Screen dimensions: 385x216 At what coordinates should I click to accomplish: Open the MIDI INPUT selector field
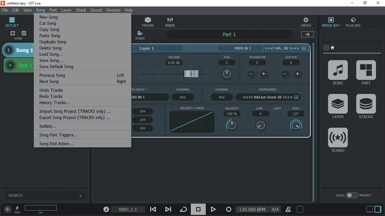click(151, 97)
